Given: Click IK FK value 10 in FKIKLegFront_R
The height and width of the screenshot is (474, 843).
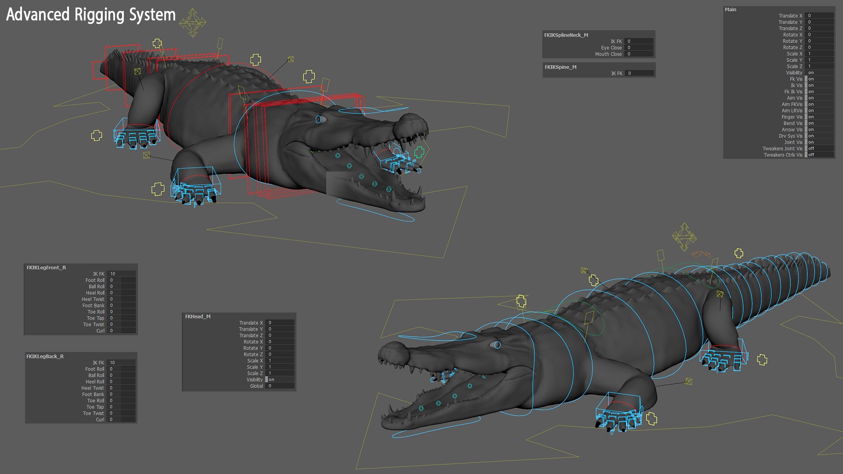Looking at the screenshot, I should pos(122,274).
